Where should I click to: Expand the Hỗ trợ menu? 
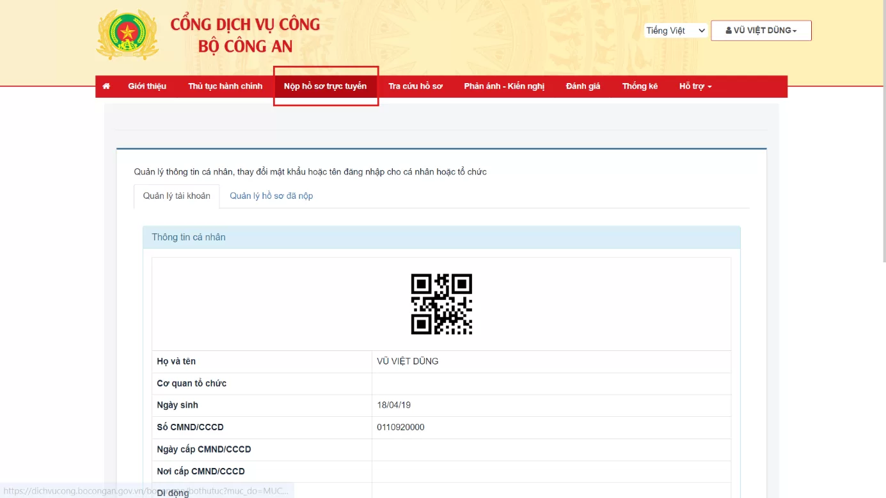[x=695, y=86]
